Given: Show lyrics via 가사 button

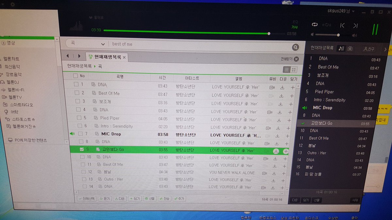Looking at the screenshot, I should tap(294, 27).
